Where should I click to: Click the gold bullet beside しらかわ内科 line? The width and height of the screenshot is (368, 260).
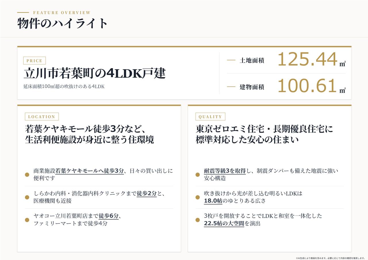(27, 197)
